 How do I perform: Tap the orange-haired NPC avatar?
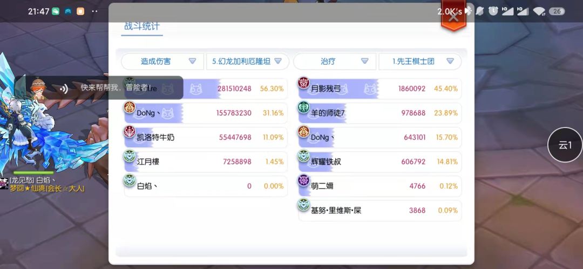point(38,88)
